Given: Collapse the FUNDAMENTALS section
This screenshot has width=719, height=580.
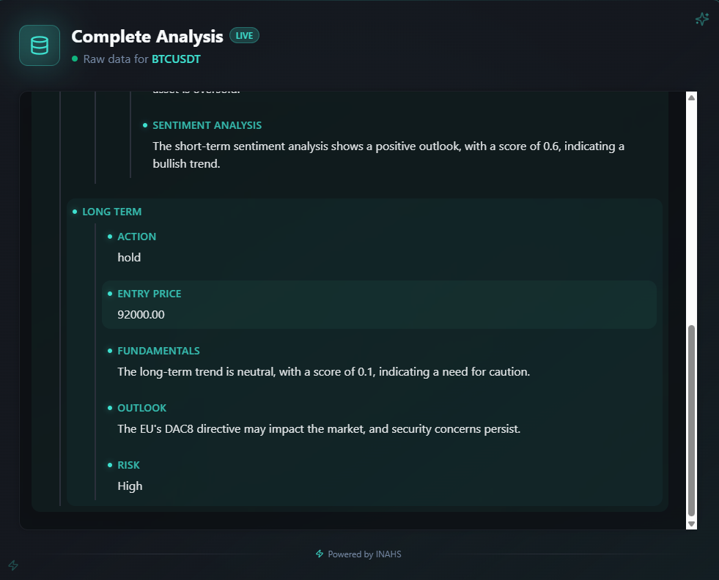Looking at the screenshot, I should [159, 350].
